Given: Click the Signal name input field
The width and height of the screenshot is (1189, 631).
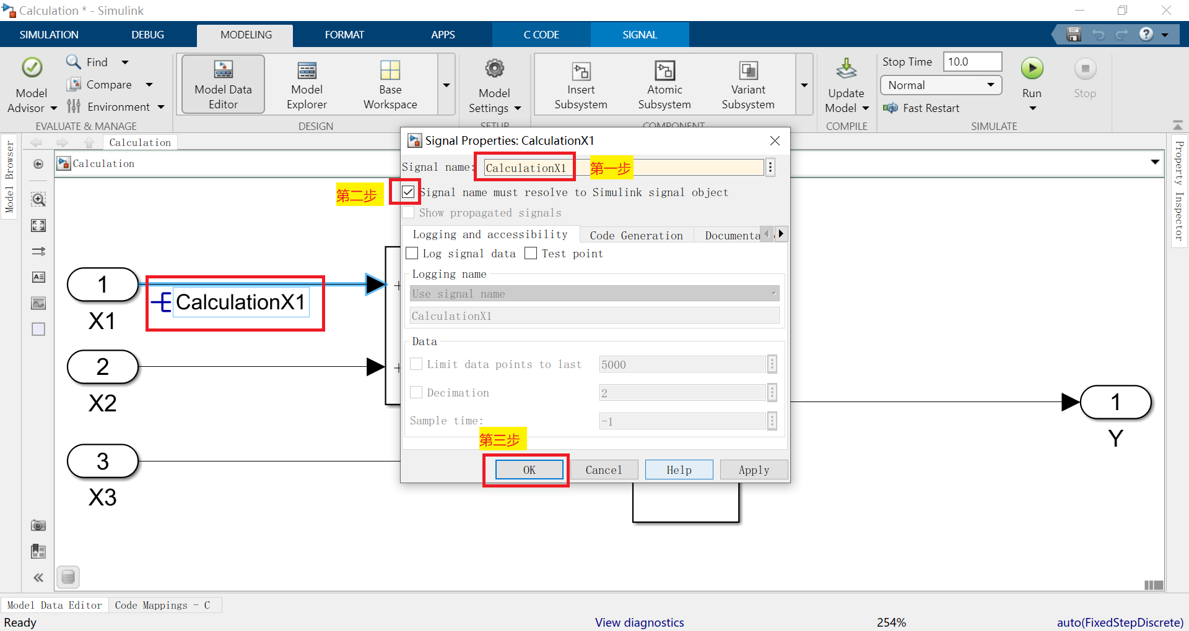Looking at the screenshot, I should tap(624, 168).
